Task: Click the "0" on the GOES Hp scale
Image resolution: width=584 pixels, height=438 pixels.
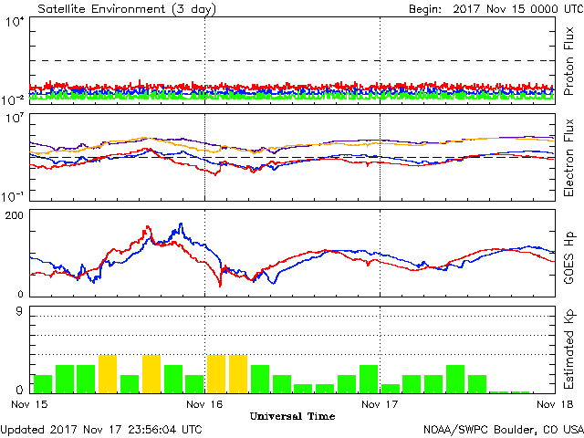Action: tap(20, 294)
